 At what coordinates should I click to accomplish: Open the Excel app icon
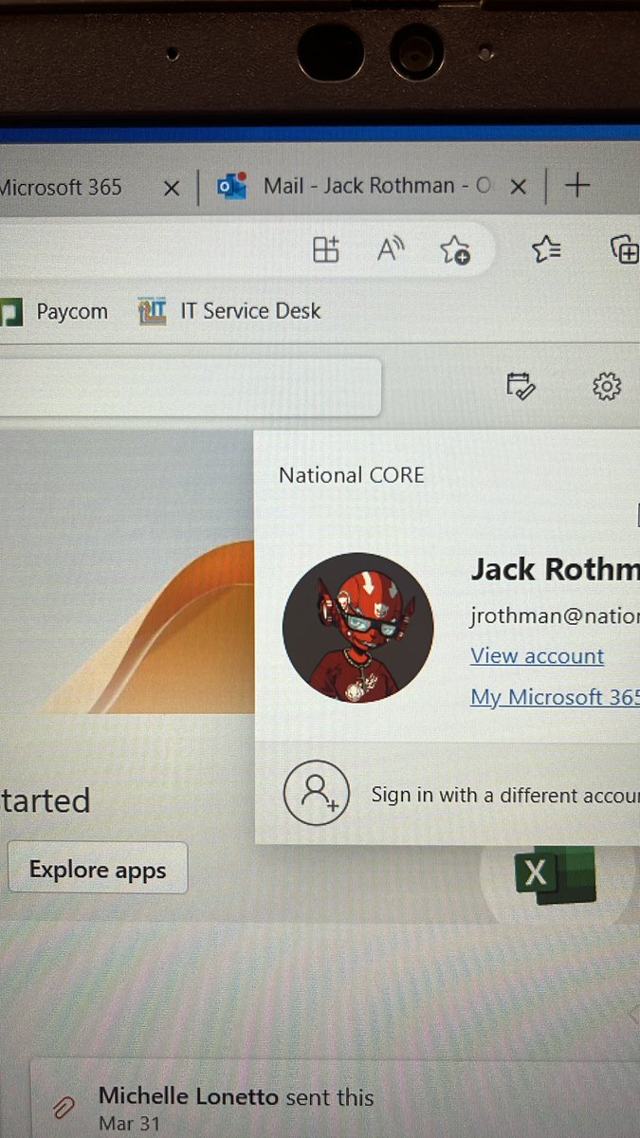click(554, 872)
